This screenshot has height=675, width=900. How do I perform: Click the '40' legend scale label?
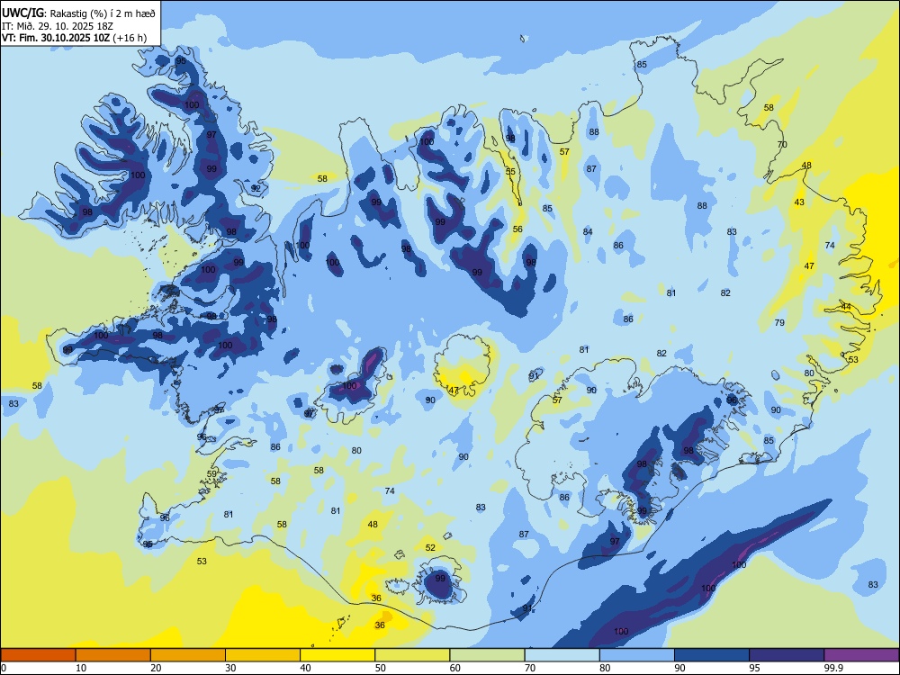(305, 668)
